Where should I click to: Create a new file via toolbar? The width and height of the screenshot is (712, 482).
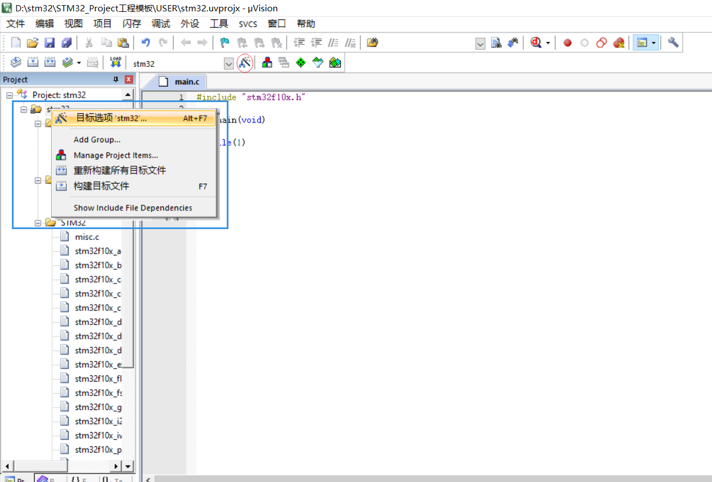pos(16,43)
